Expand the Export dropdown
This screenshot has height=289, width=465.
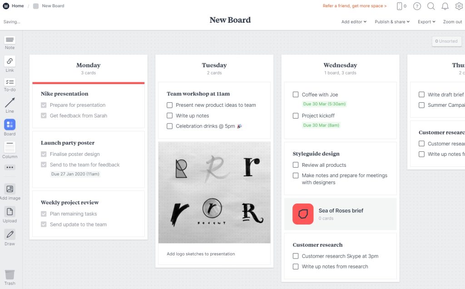tap(426, 22)
